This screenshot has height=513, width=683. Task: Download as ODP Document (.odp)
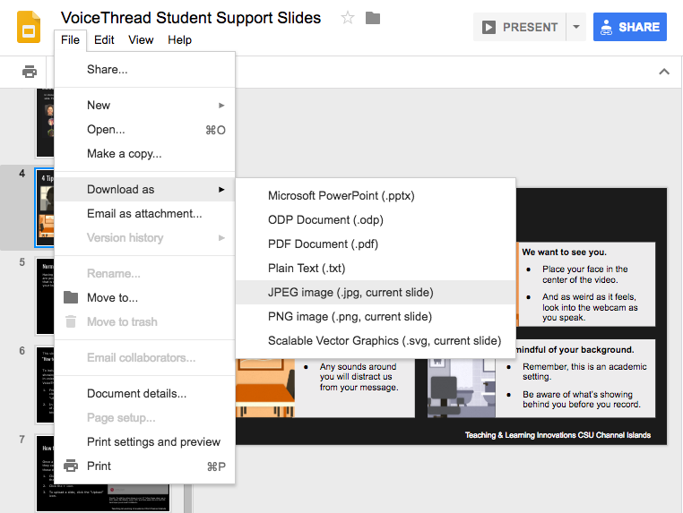pos(376,220)
